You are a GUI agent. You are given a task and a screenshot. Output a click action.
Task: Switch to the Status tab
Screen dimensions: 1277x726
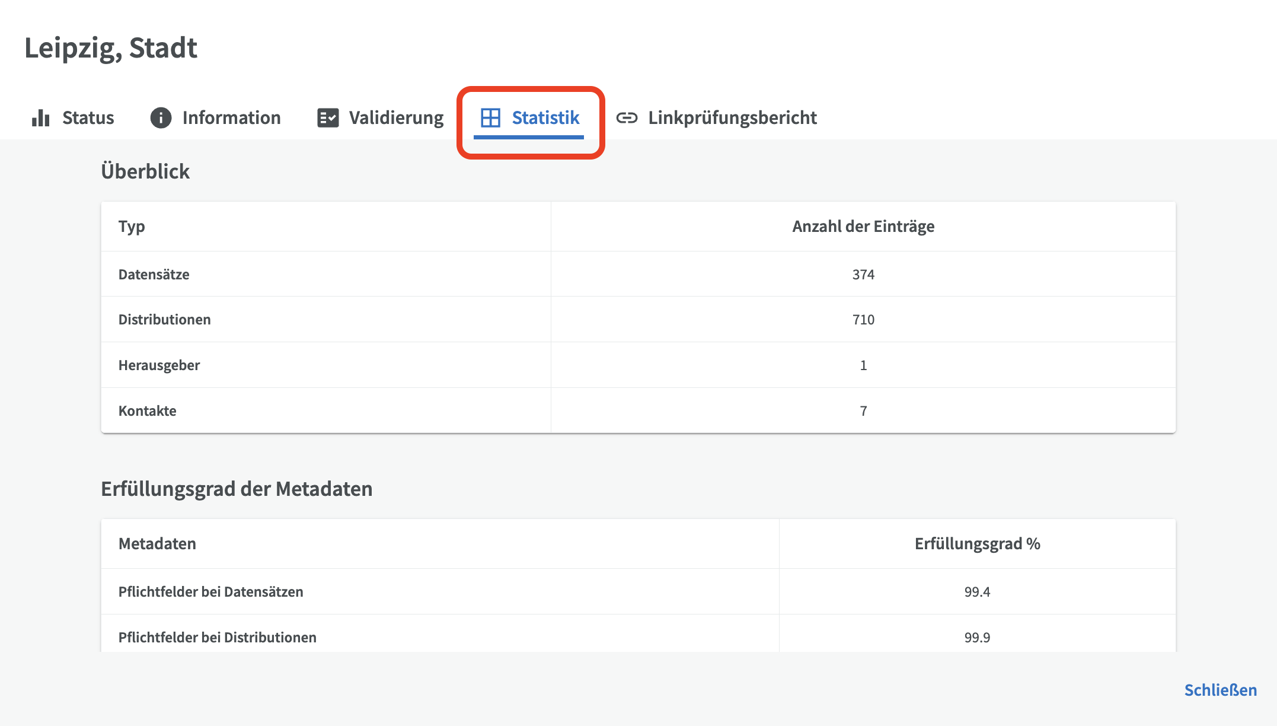88,118
